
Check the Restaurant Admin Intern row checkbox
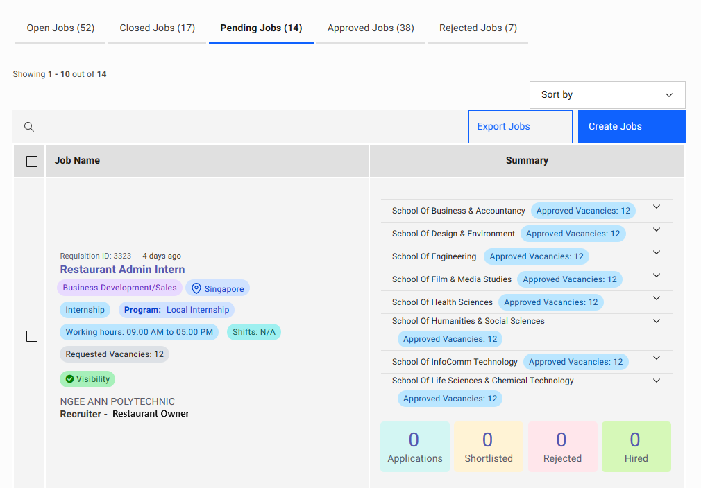(32, 336)
